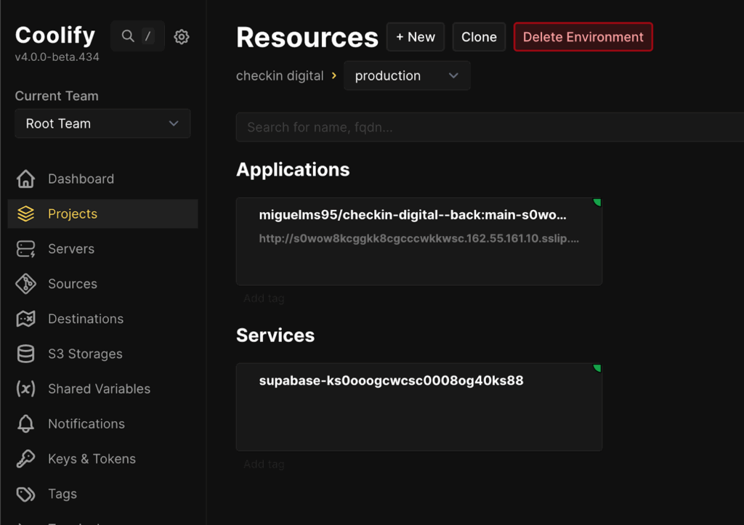Click the S3 Storages database icon

(26, 354)
